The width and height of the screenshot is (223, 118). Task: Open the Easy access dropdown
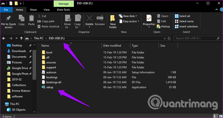point(129,21)
